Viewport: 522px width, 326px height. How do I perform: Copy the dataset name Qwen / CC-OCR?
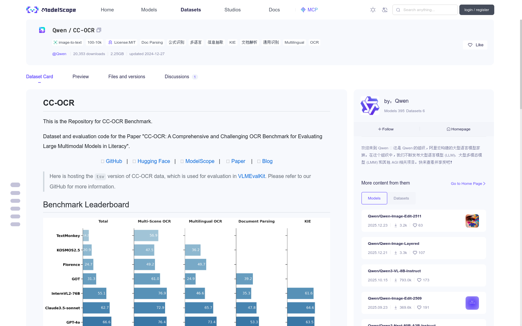pos(99,30)
